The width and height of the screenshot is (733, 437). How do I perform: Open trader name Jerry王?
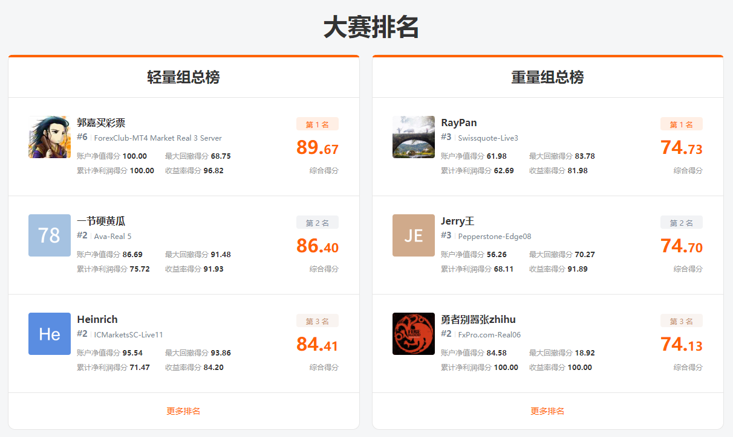pyautogui.click(x=458, y=222)
